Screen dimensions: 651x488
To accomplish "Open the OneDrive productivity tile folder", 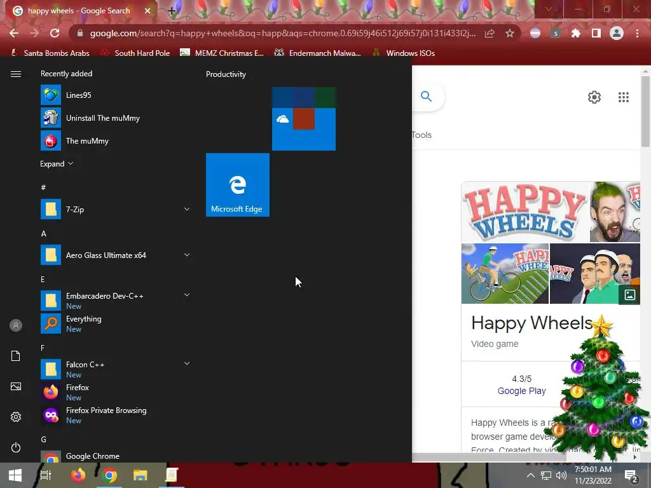I will 304,119.
